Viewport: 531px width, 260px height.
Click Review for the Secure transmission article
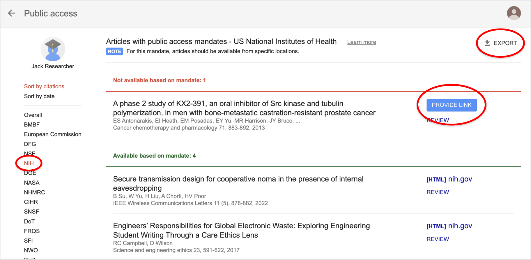point(438,192)
